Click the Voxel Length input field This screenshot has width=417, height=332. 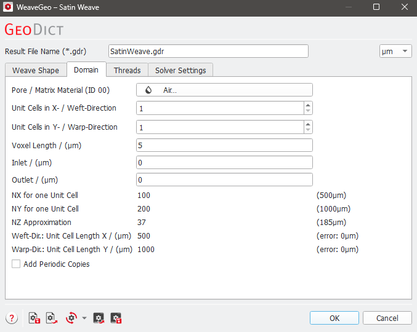click(224, 145)
